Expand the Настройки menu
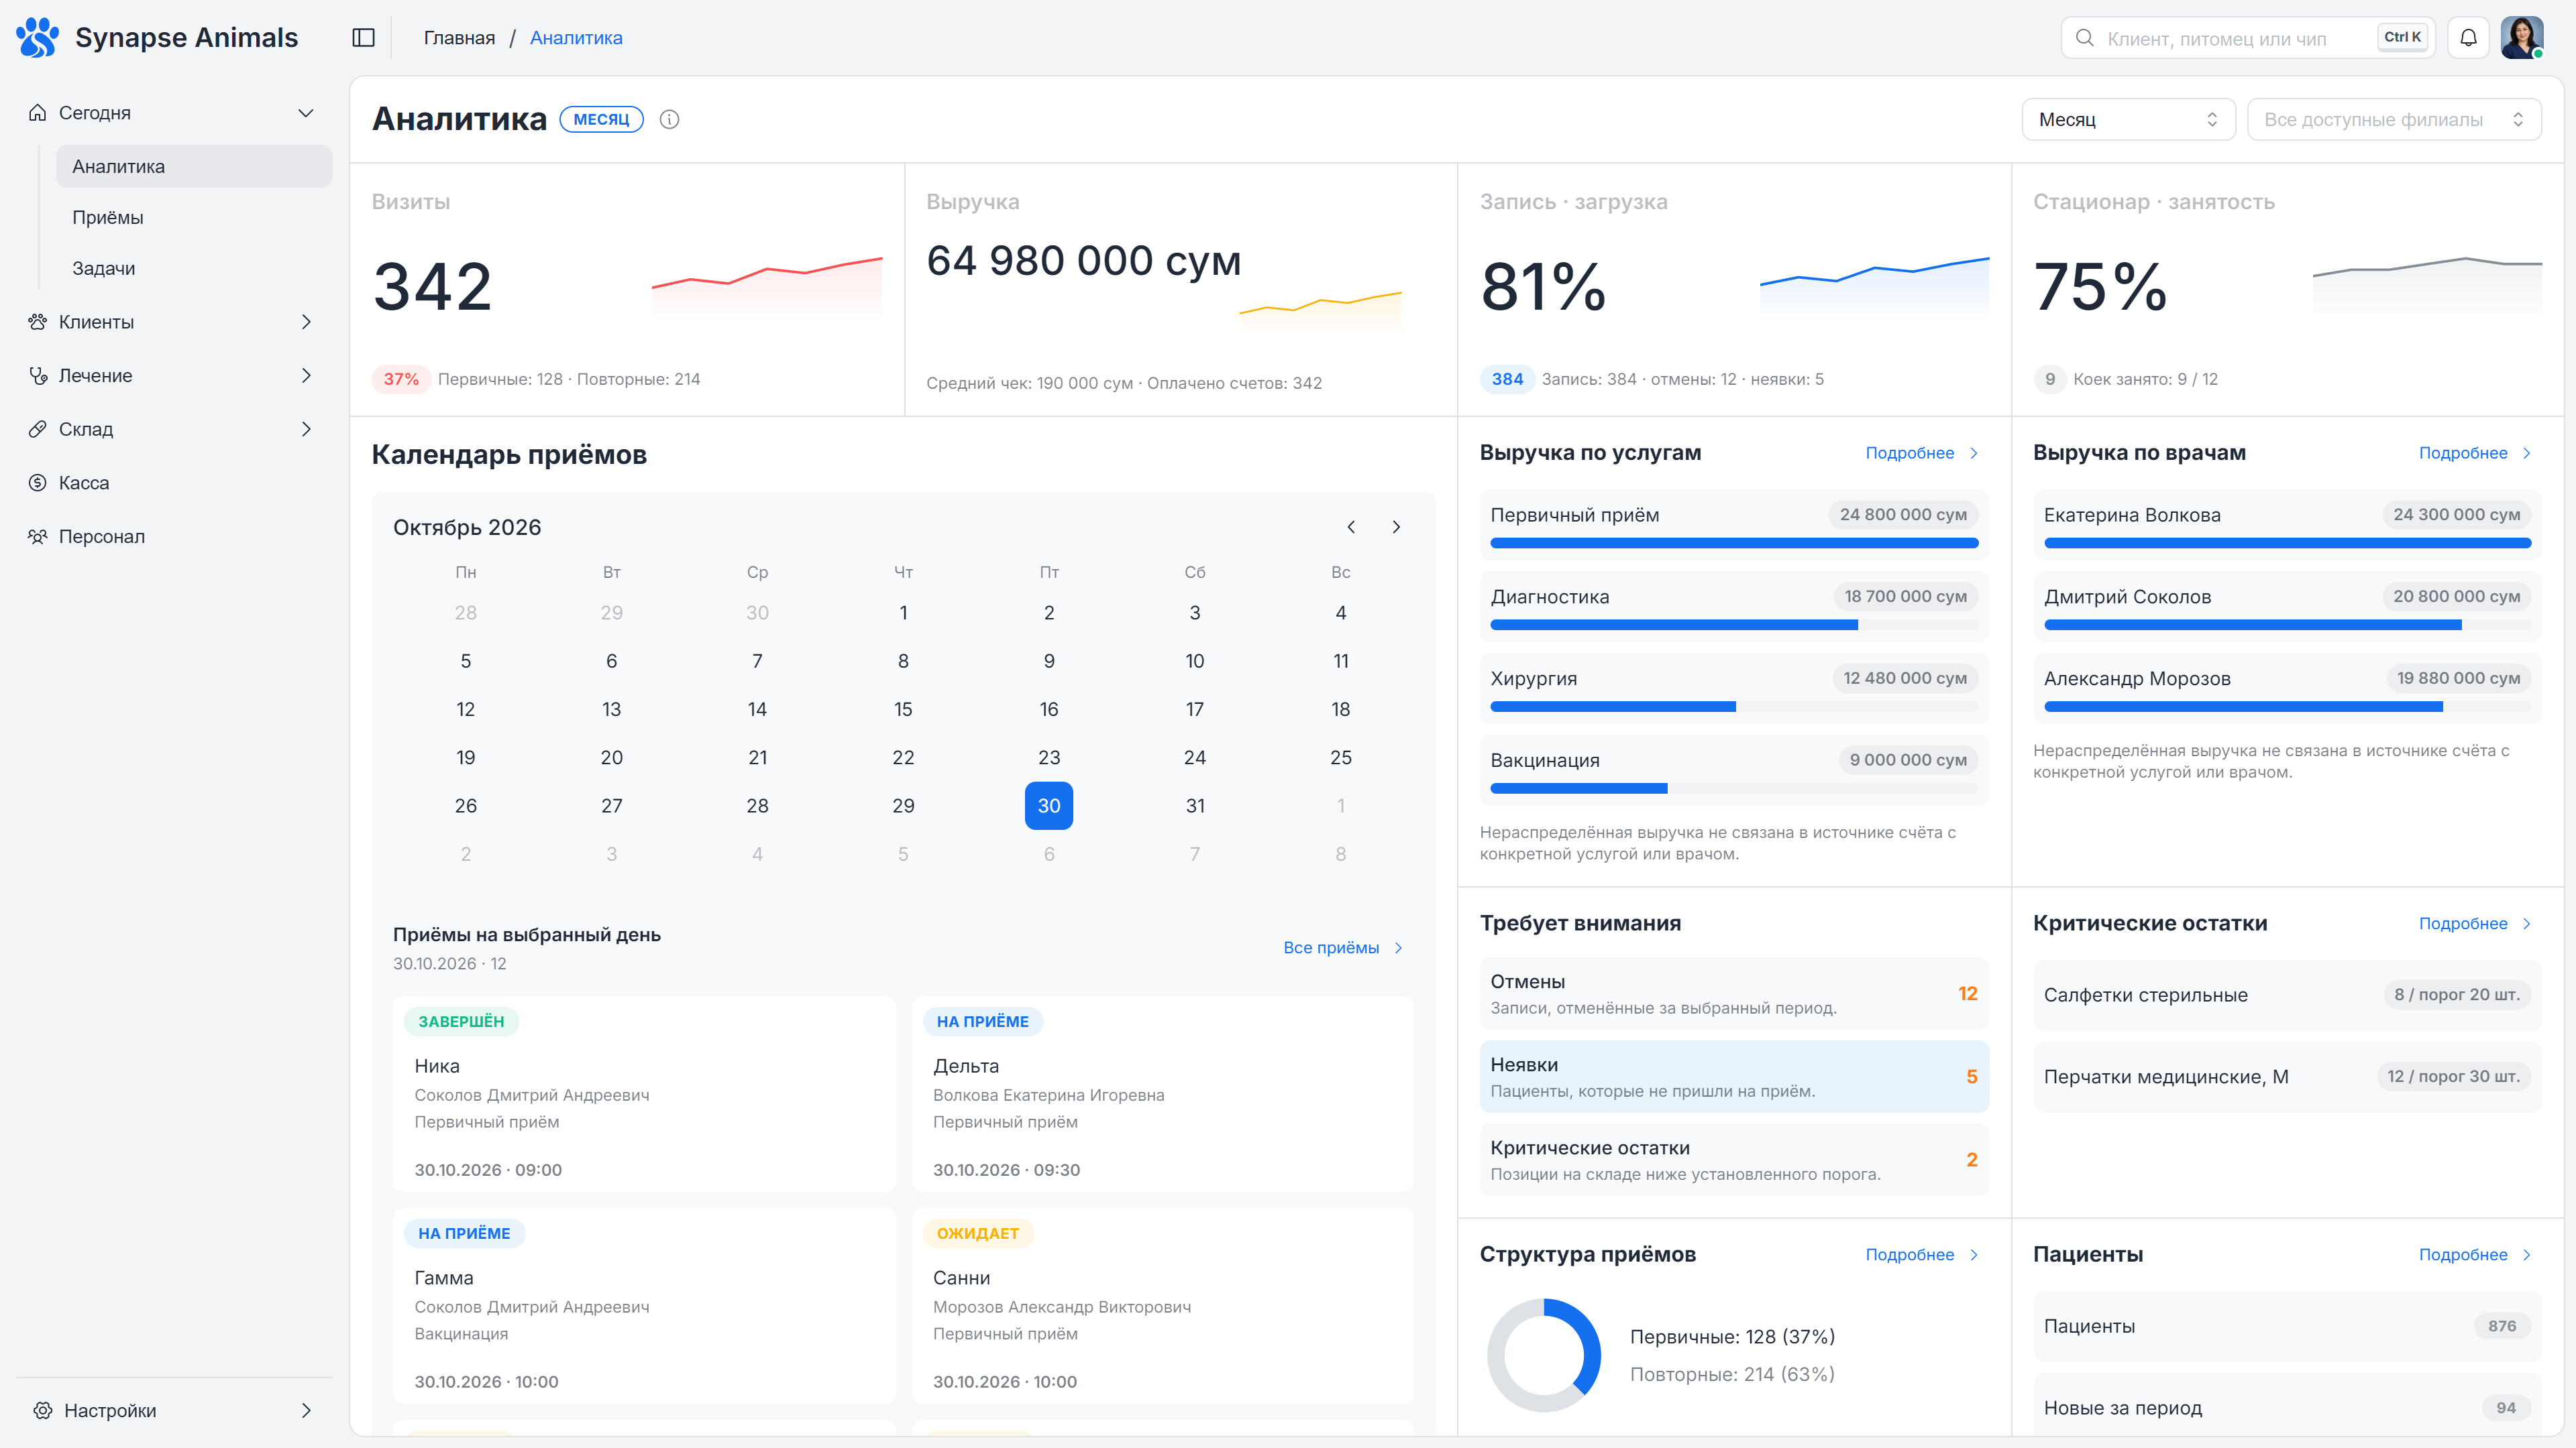 [x=174, y=1410]
